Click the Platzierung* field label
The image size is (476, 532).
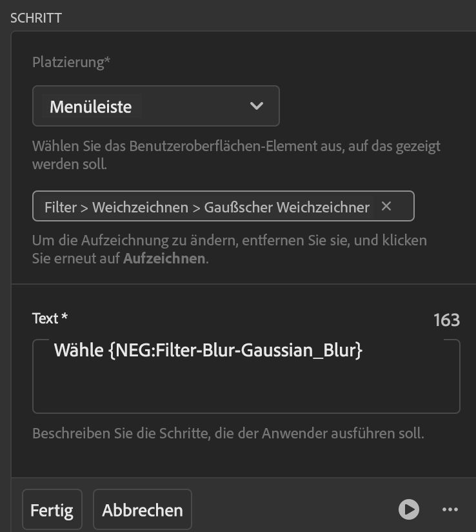[71, 63]
